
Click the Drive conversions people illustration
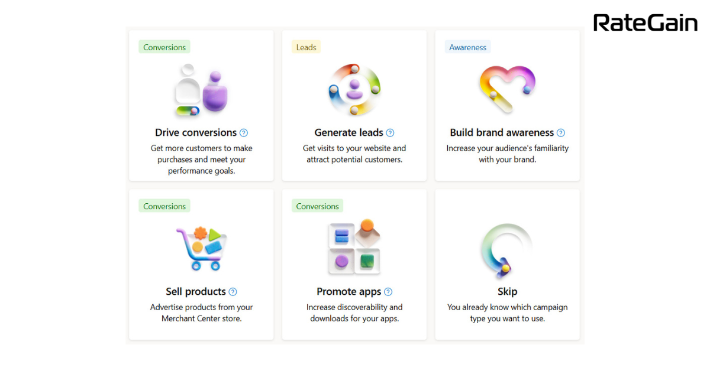[201, 90]
